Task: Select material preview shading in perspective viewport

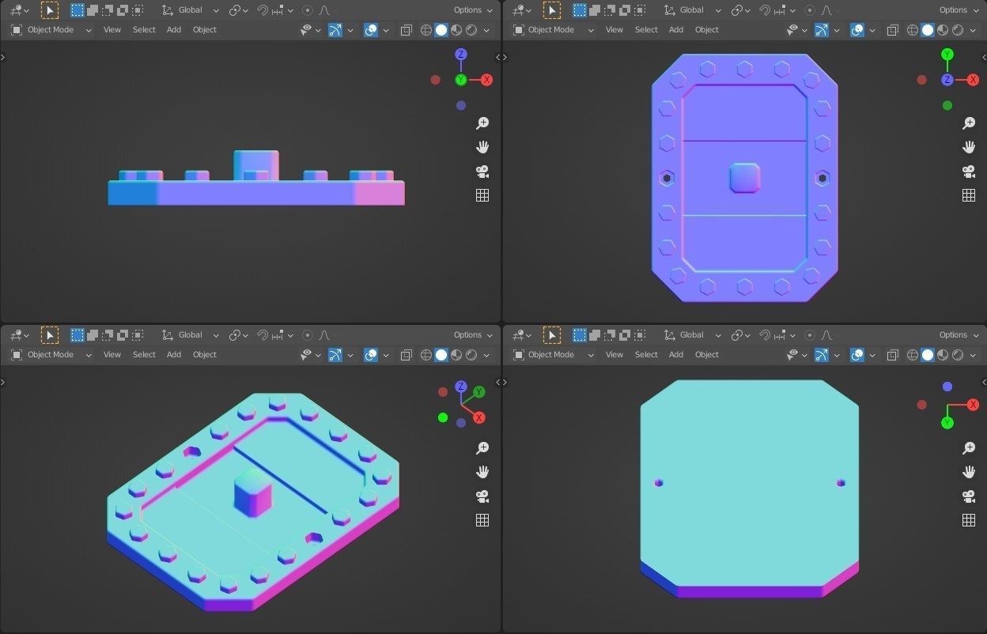Action: tap(456, 355)
